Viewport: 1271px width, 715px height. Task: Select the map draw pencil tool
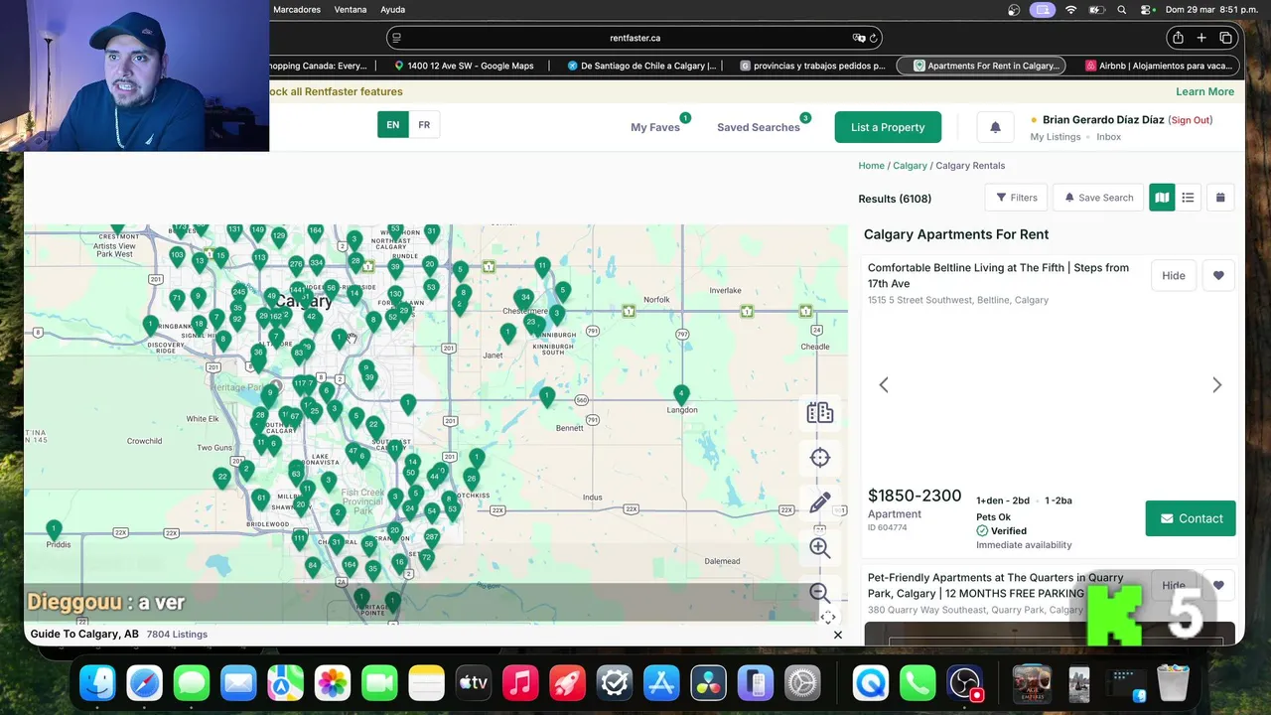click(x=819, y=502)
